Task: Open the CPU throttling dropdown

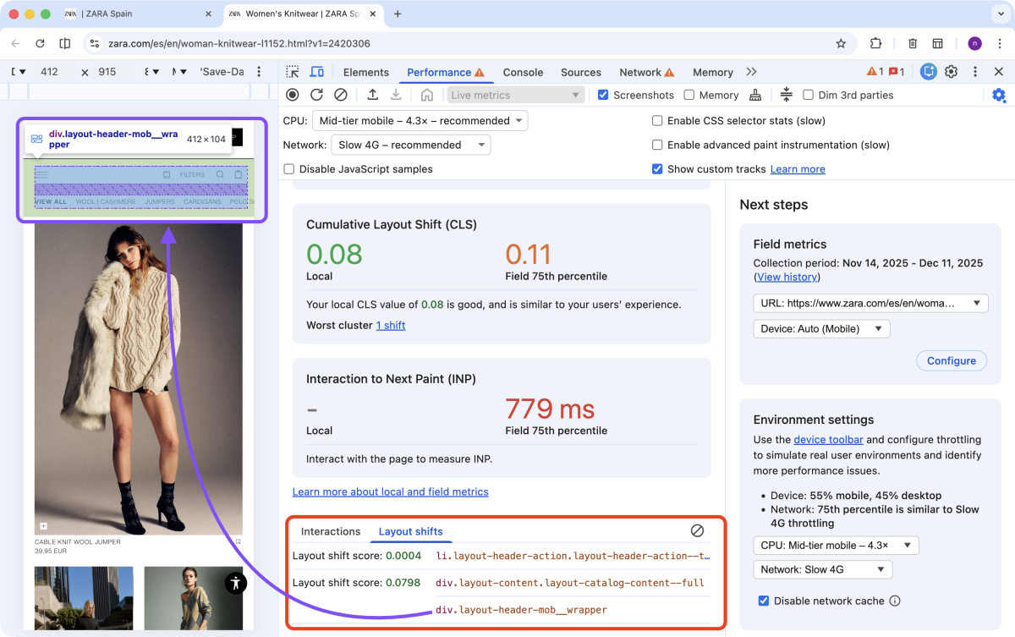Action: (x=420, y=120)
